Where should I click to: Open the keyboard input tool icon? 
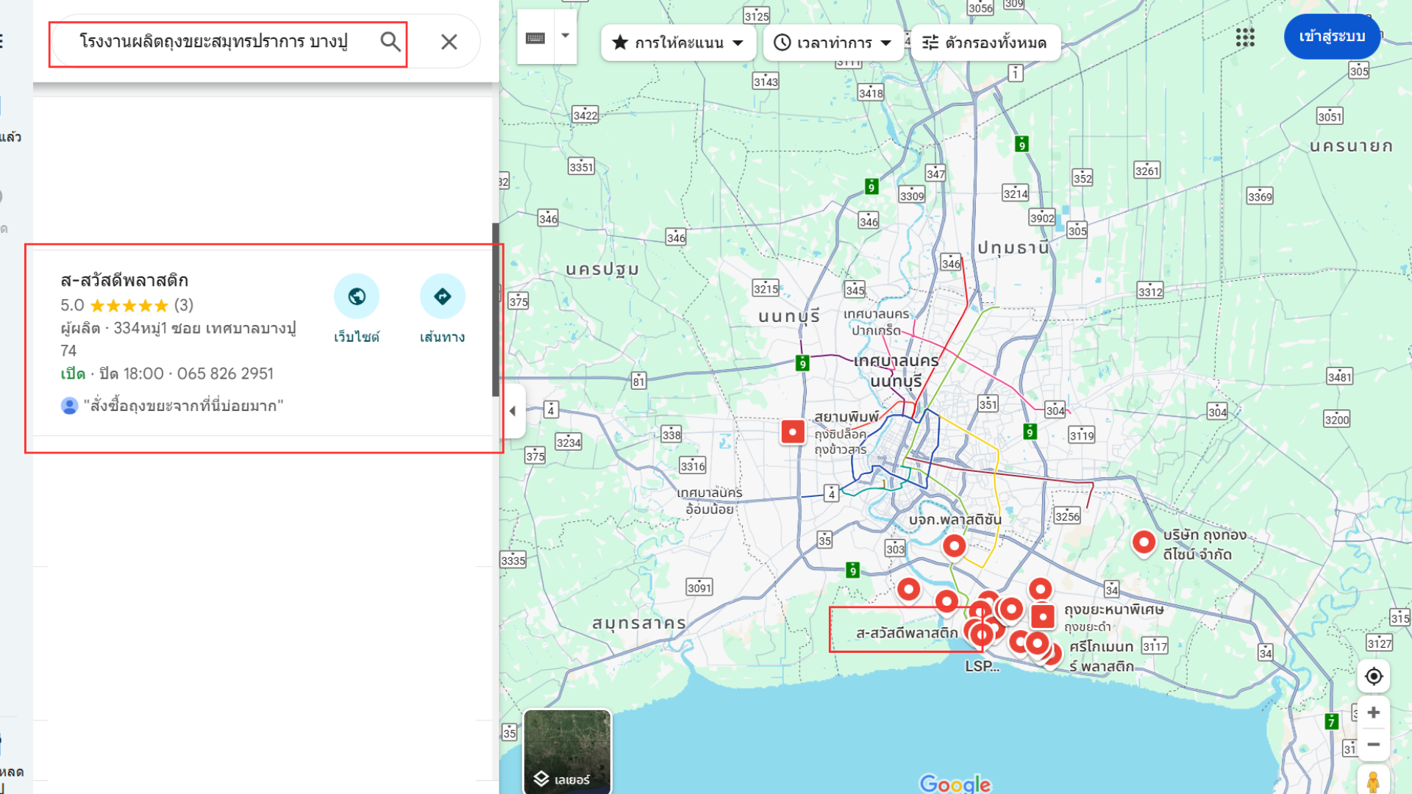535,37
